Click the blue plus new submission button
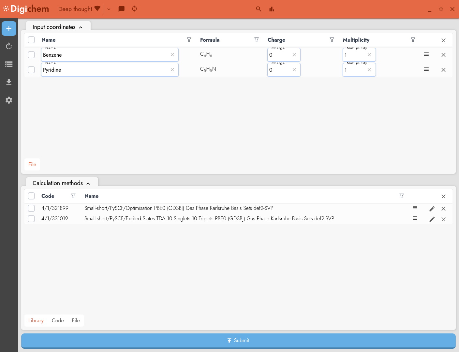 coord(9,29)
